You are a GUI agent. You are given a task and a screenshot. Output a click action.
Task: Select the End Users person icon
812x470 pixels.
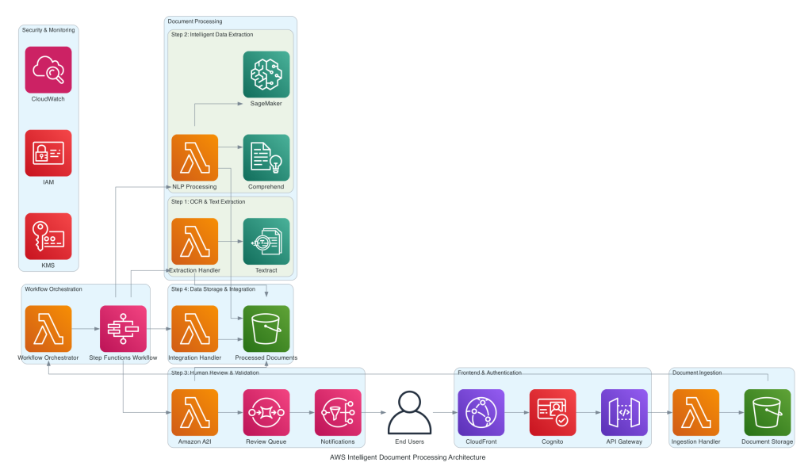click(410, 413)
